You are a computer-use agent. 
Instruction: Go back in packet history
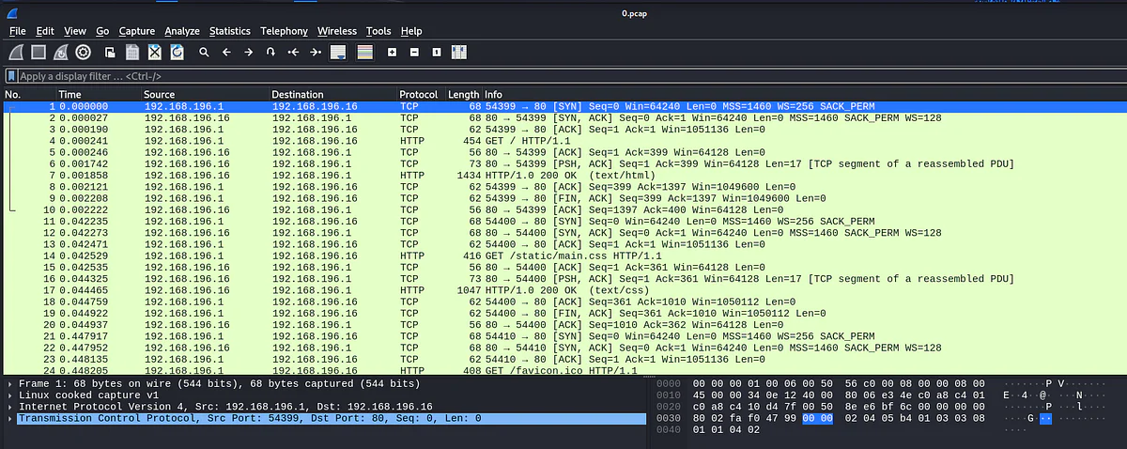click(x=226, y=53)
